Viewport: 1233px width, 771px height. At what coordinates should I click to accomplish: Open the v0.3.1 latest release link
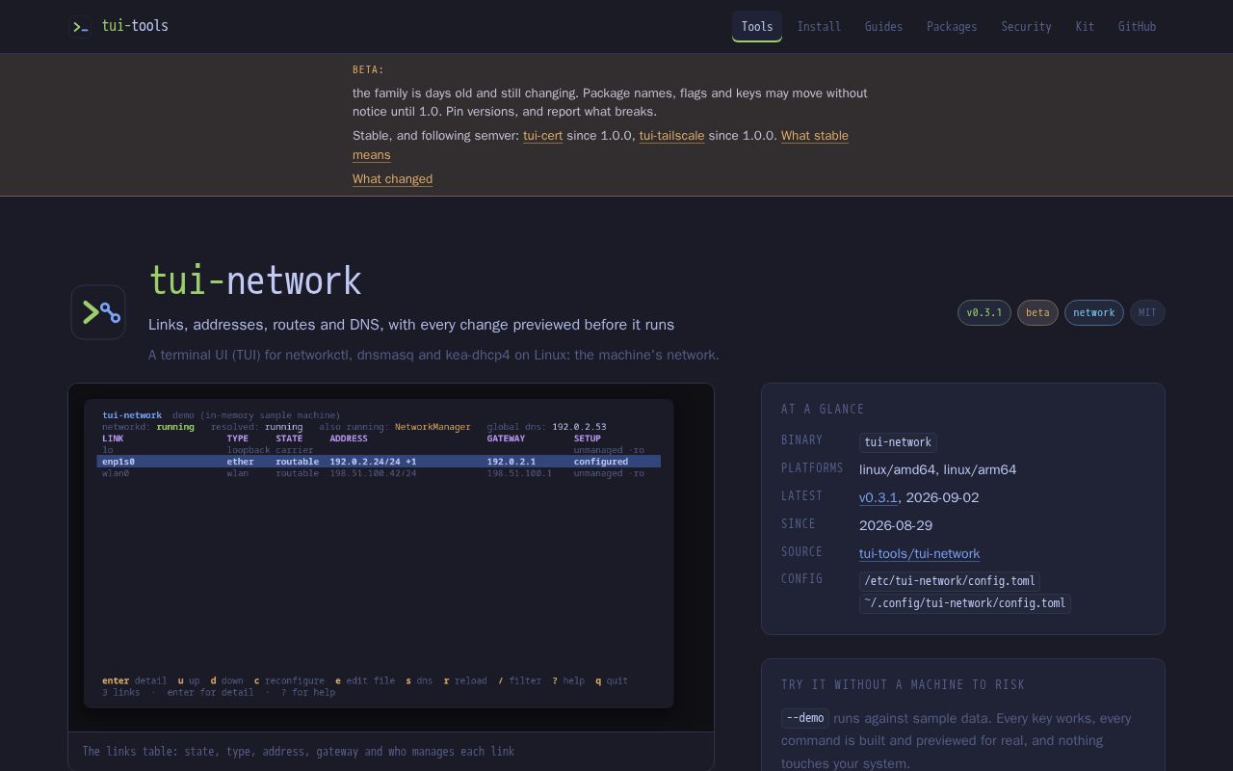coord(879,498)
